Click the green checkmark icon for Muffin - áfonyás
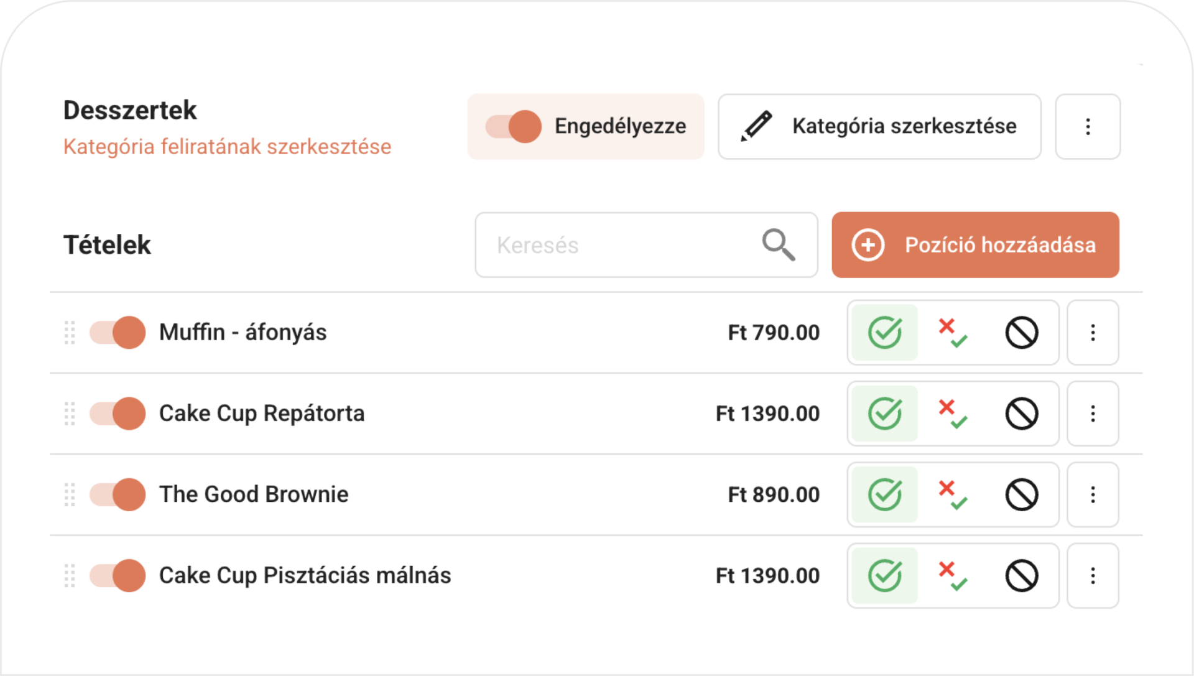Image resolution: width=1194 pixels, height=676 pixels. coord(884,333)
